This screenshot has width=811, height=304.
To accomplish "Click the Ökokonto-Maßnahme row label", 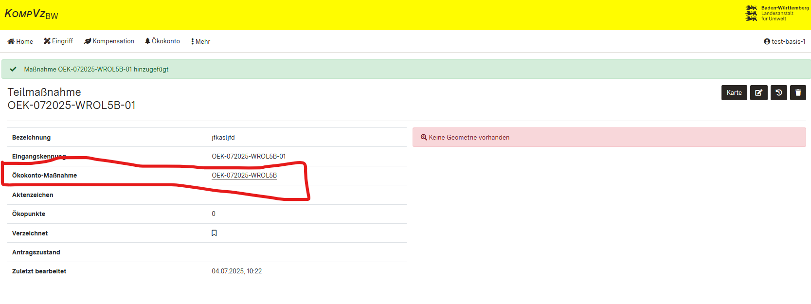I will [x=44, y=175].
